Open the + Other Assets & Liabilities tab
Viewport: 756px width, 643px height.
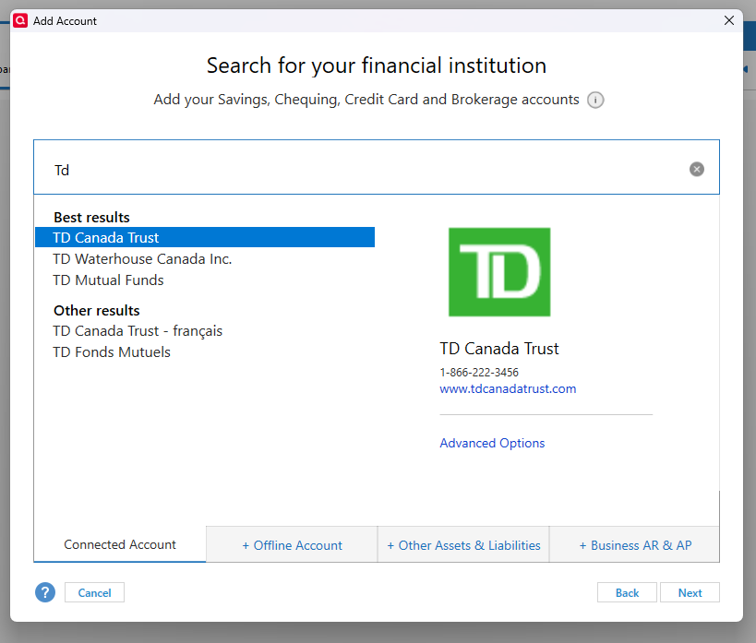click(463, 545)
